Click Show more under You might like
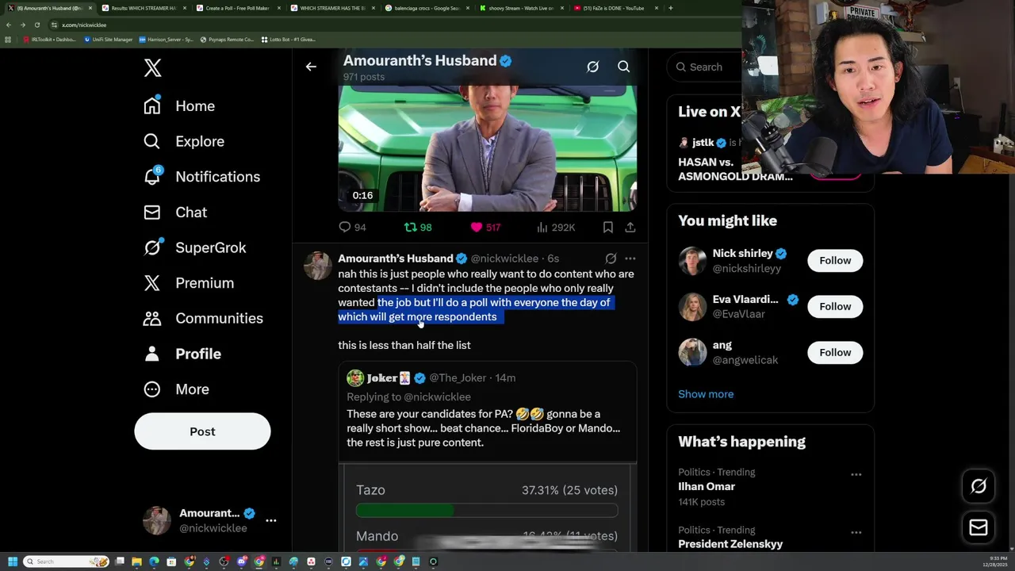 (x=706, y=394)
